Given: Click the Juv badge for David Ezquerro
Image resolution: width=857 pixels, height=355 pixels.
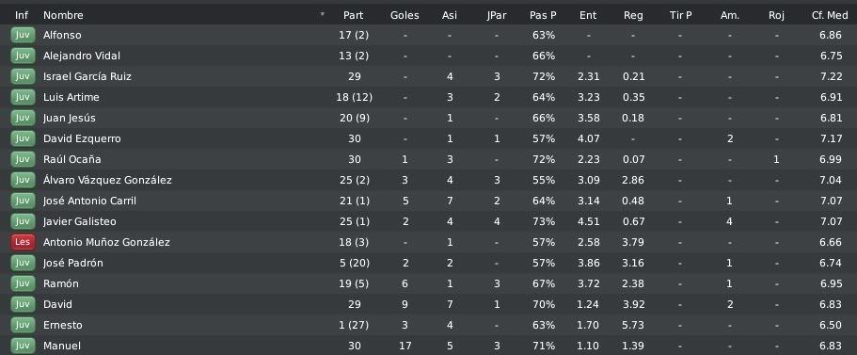Looking at the screenshot, I should pos(23,138).
